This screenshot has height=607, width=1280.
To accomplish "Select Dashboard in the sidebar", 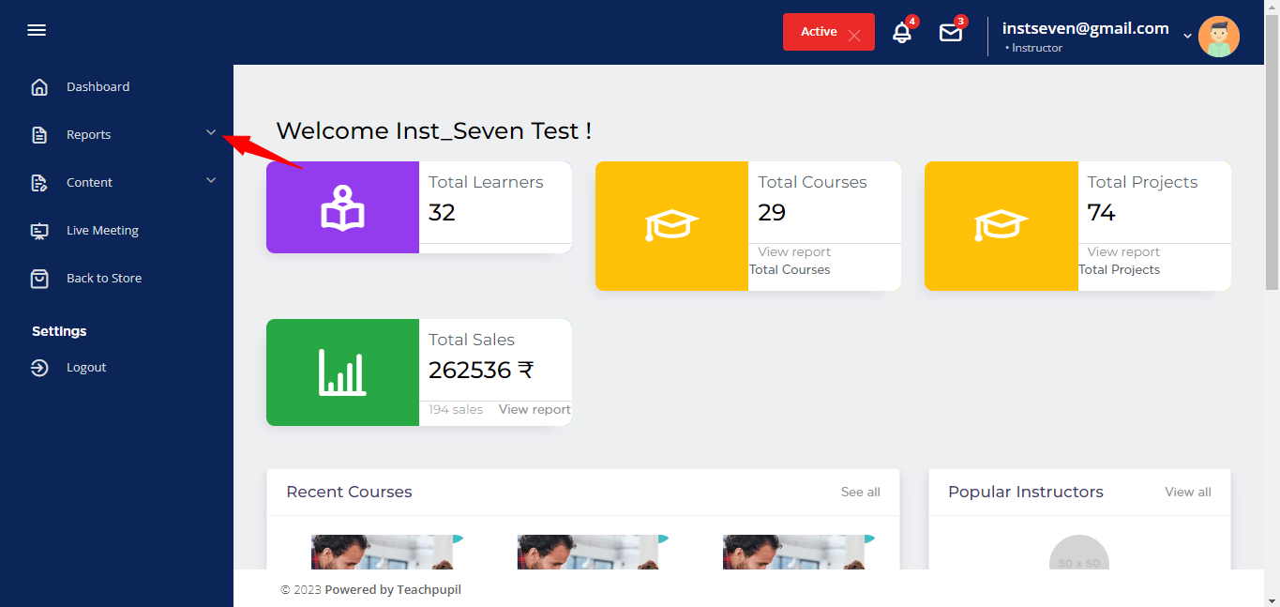I will (98, 87).
